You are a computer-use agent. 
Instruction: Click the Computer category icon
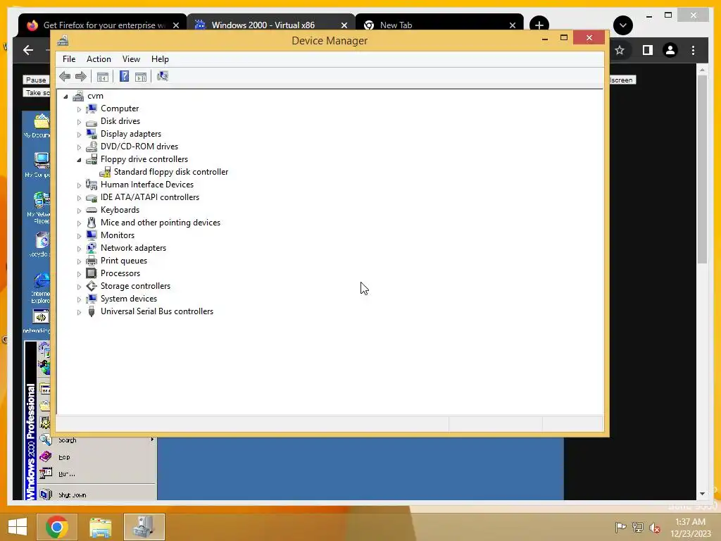[x=92, y=108]
